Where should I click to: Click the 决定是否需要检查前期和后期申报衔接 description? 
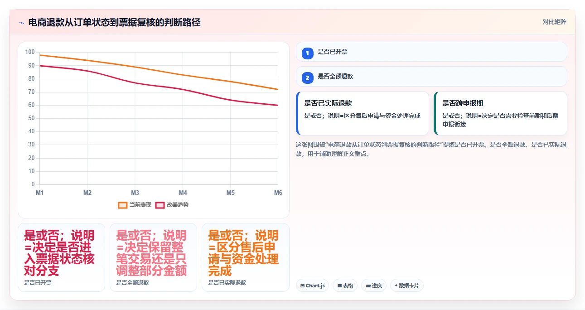(500, 120)
